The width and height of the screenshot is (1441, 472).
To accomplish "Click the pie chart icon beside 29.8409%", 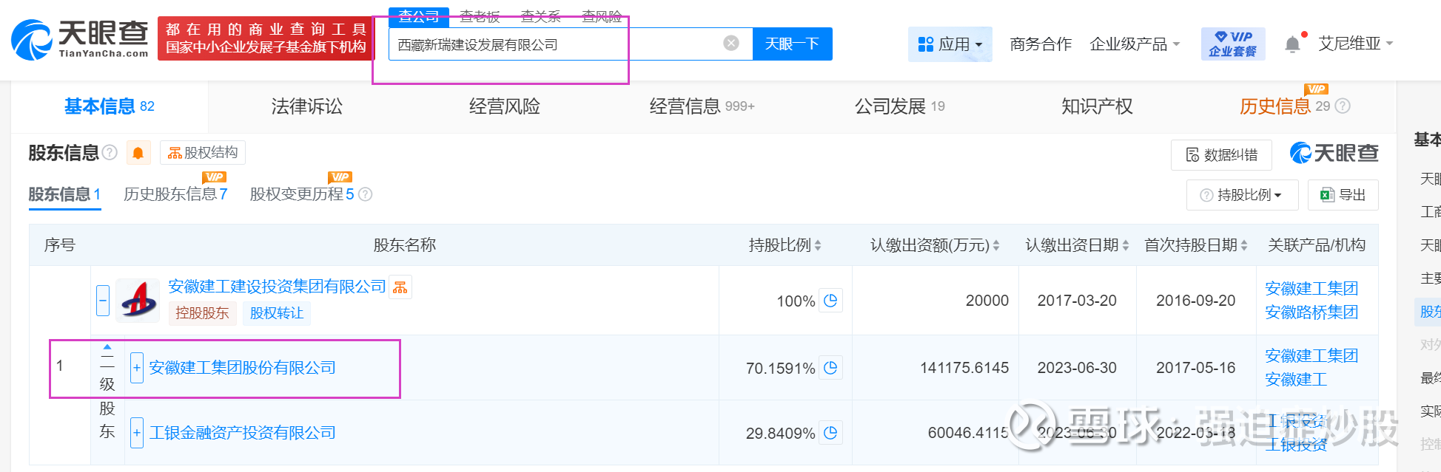I will (830, 433).
